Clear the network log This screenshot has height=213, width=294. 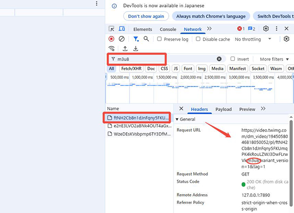[122, 39]
